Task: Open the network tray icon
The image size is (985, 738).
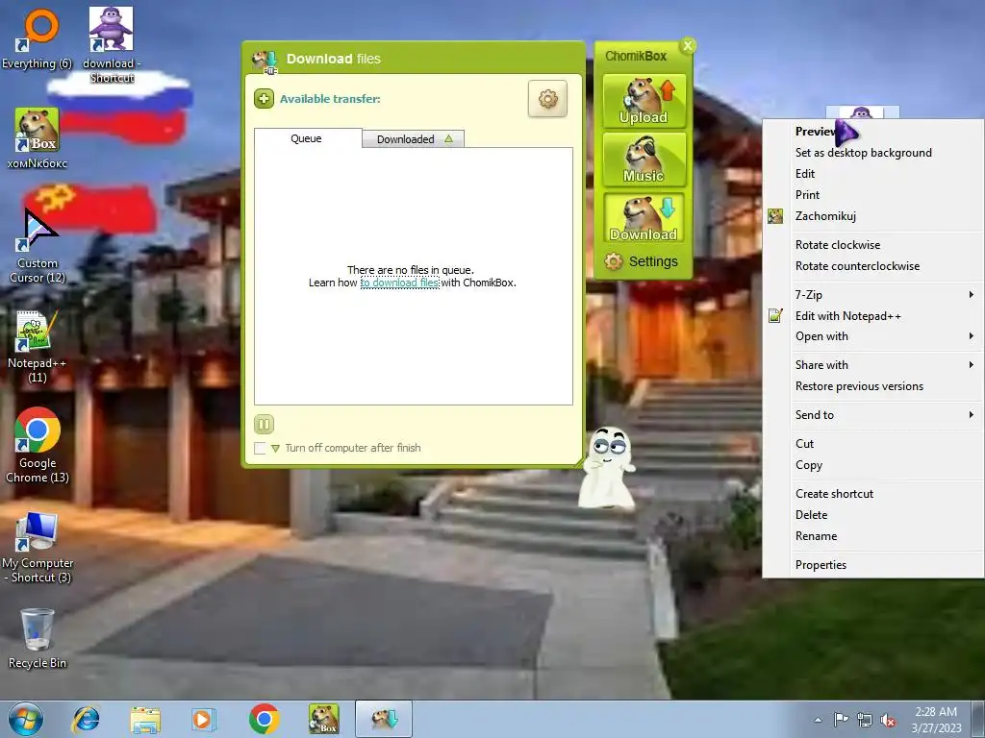Action: pyautogui.click(x=865, y=721)
